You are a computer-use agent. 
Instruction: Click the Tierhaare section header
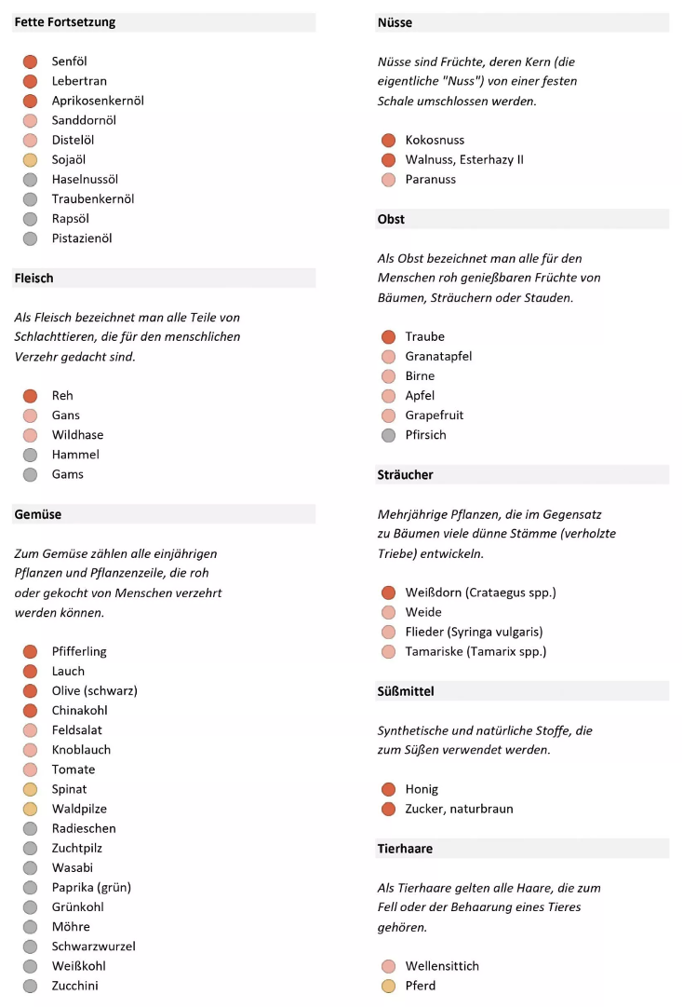pos(405,849)
